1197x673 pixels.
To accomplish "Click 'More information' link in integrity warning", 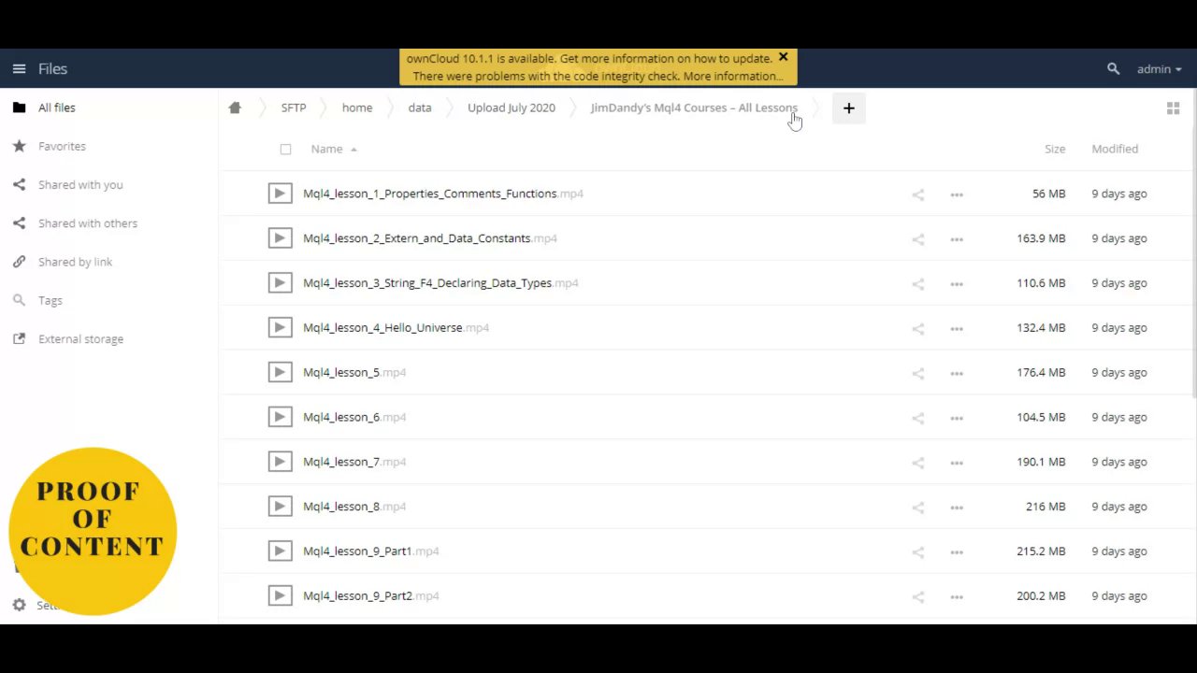I will (732, 77).
